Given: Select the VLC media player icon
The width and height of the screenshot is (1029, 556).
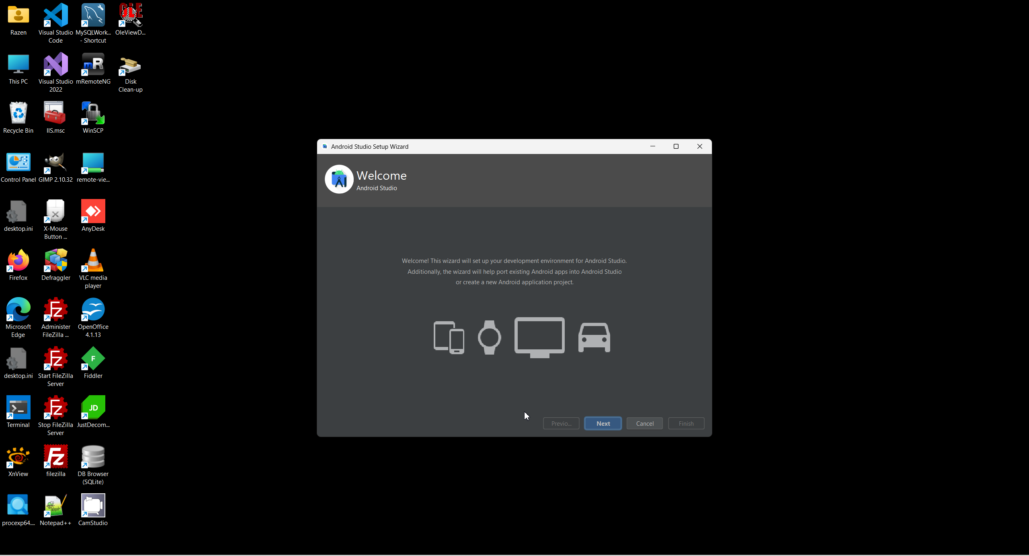Looking at the screenshot, I should tap(93, 261).
